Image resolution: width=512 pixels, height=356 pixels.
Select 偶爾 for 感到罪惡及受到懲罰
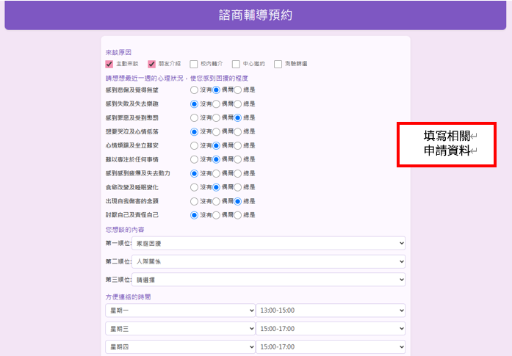[x=216, y=117]
